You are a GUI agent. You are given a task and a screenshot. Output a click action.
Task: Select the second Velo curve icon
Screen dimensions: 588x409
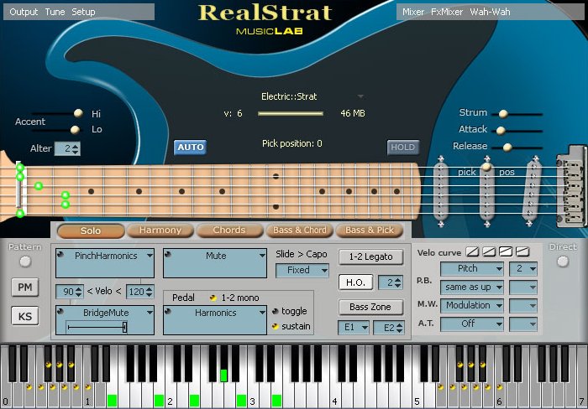coord(489,251)
